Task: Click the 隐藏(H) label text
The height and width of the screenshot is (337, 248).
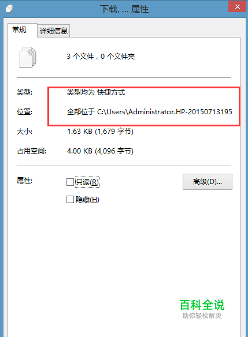Action: point(87,200)
